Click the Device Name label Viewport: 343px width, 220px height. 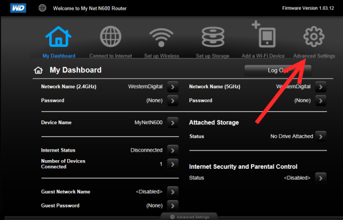tap(56, 123)
